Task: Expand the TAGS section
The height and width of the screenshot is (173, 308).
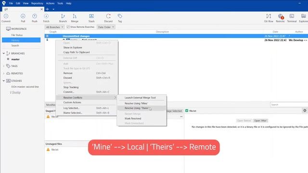Action: coord(3,66)
